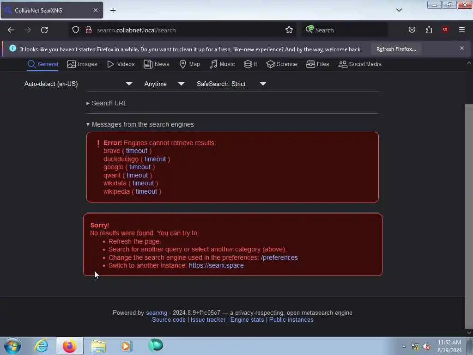Open the /preferences link
The image size is (473, 355).
[279, 257]
